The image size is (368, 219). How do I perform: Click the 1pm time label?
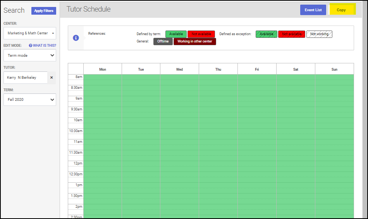click(79, 185)
